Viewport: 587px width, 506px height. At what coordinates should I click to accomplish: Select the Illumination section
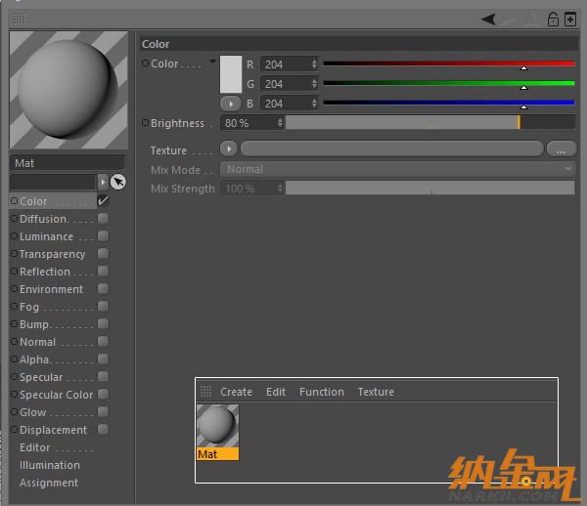click(x=50, y=465)
